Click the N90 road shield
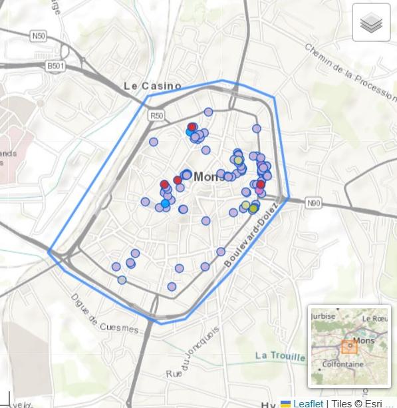 click(x=314, y=203)
